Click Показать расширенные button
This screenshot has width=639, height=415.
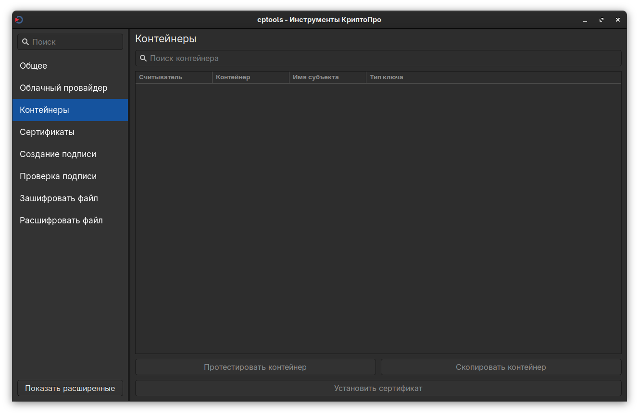[70, 388]
